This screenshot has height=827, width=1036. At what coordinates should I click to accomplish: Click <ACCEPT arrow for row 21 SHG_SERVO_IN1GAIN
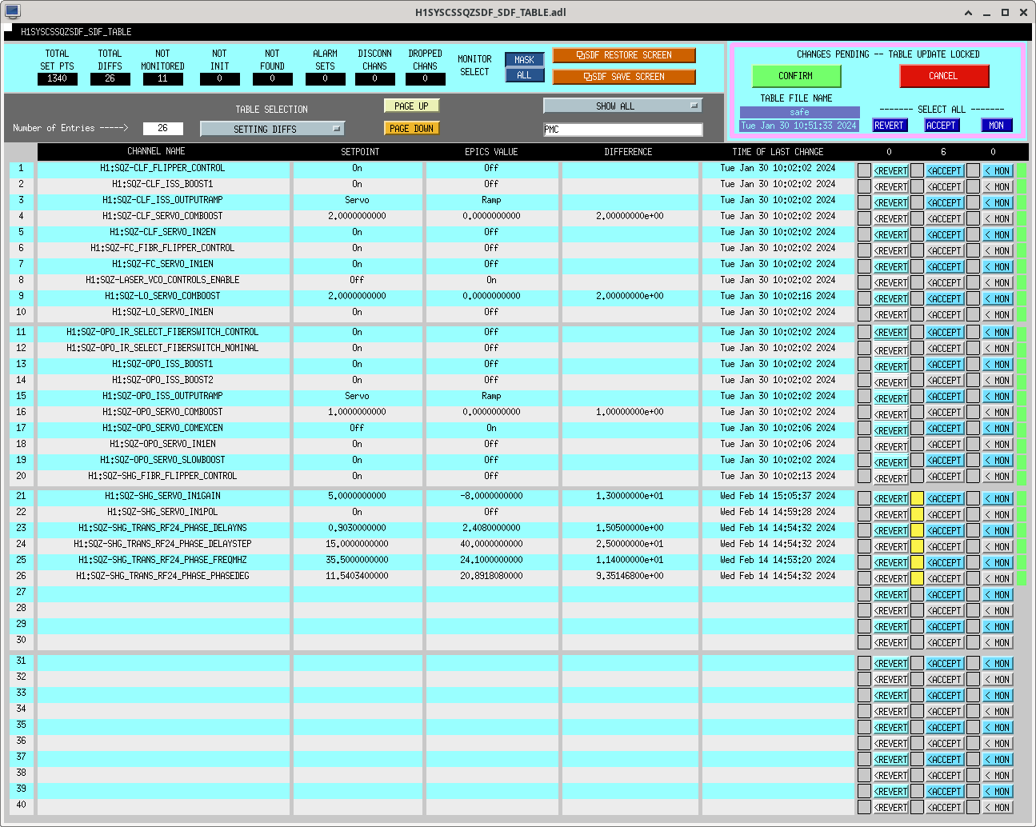(x=944, y=499)
